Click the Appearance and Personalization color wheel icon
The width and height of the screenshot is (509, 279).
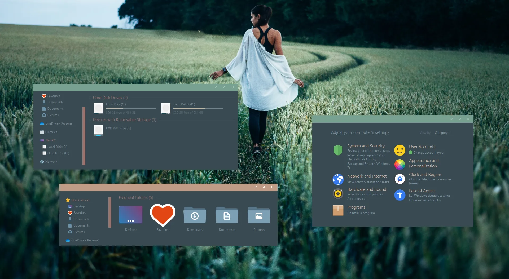[400, 165]
